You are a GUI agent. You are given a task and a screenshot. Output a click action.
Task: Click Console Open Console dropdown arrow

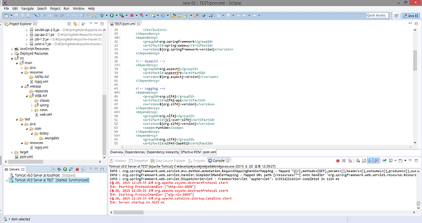click(405, 161)
